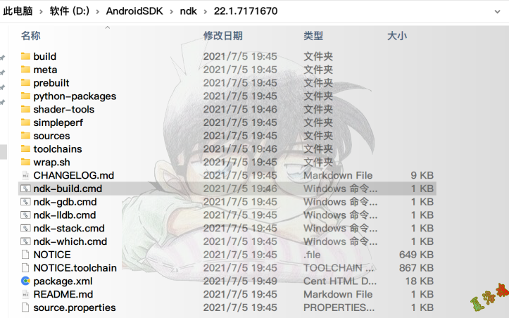Viewport: 509px width, 318px height.
Task: Click the CHANGELOG.md markdown file icon
Action: click(25, 175)
